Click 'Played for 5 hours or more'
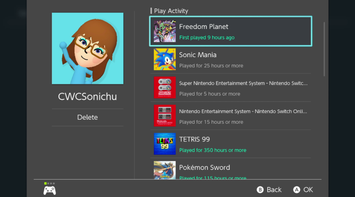Screen dimensions: 355x197 [210, 94]
